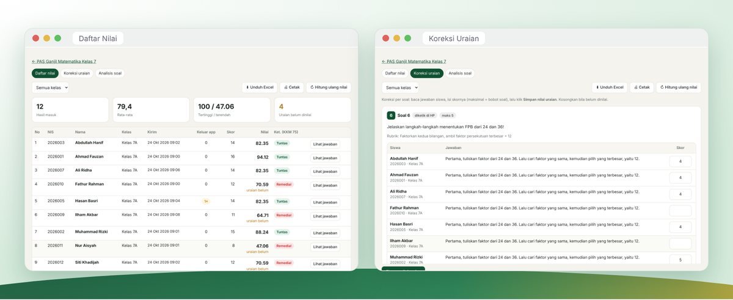
Task: Click the Nilai column header
Action: (264, 132)
